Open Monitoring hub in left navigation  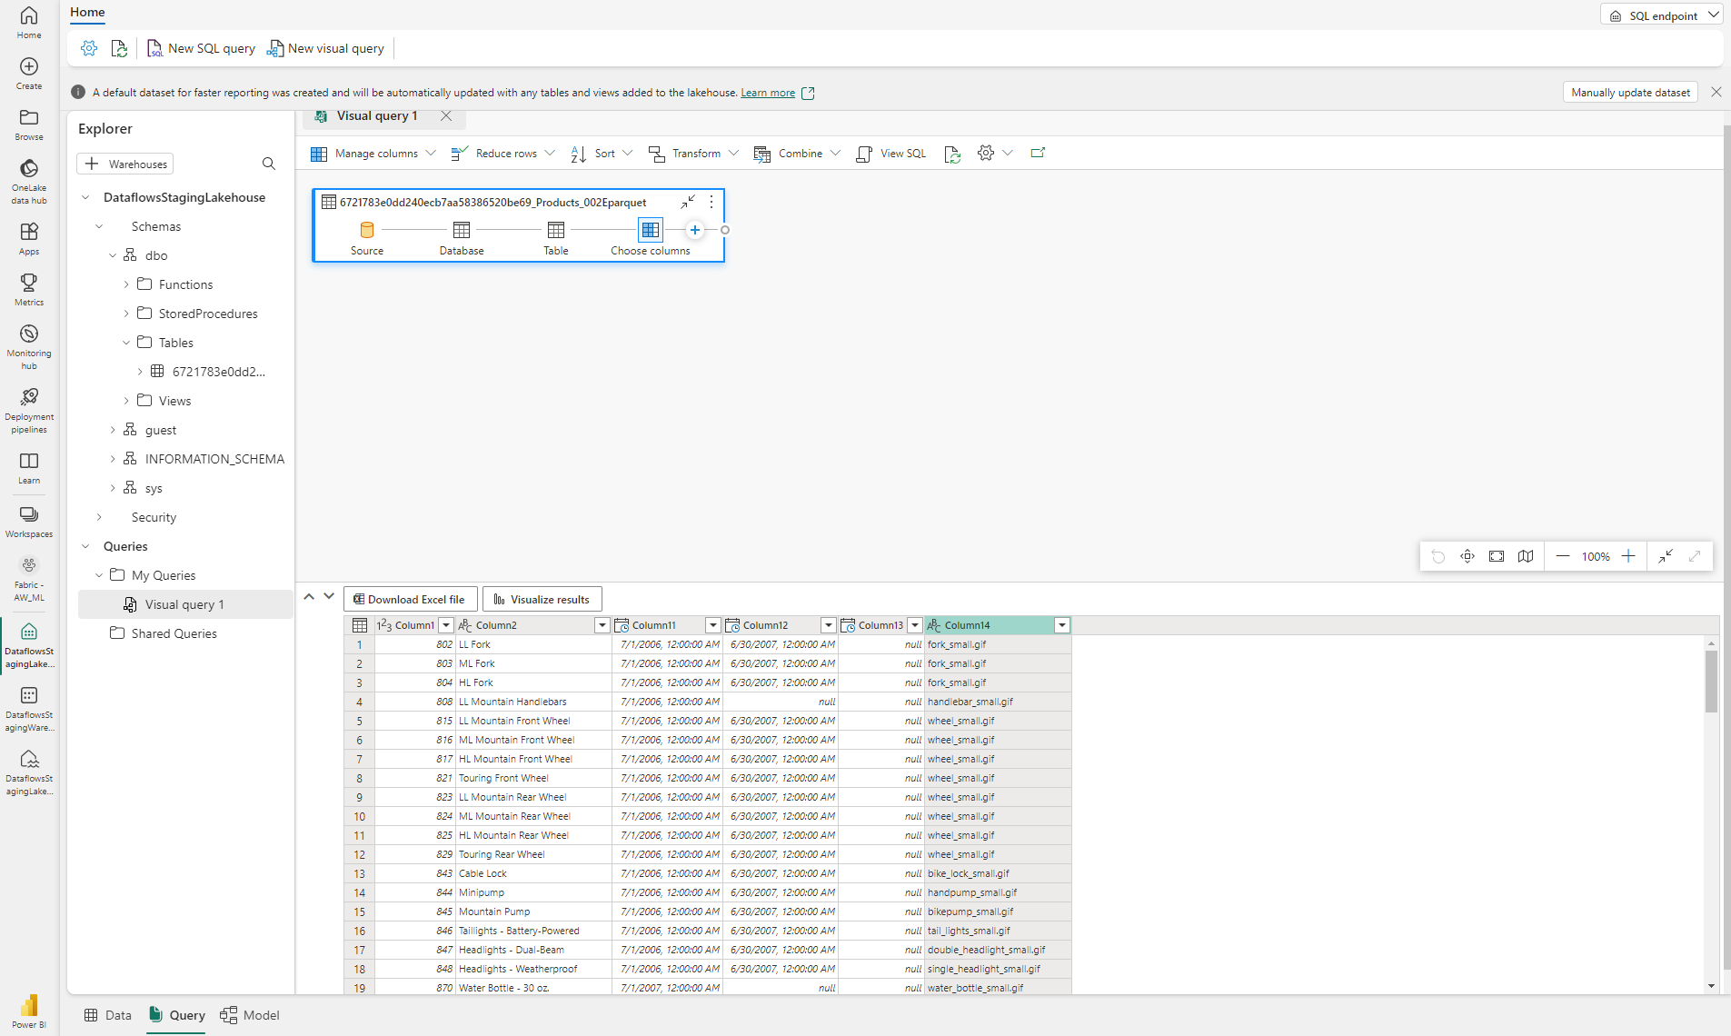[29, 346]
